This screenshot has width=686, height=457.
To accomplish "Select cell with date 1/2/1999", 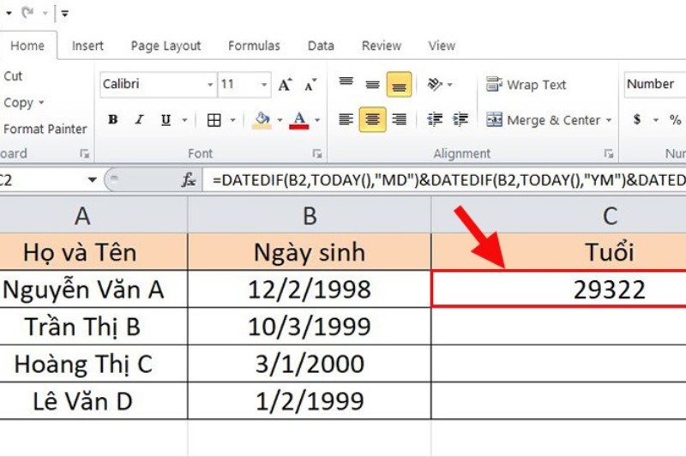I will point(310,400).
